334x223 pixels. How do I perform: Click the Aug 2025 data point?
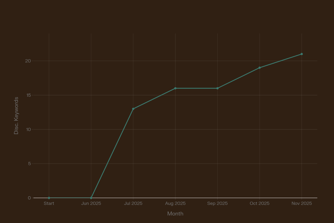(x=175, y=88)
